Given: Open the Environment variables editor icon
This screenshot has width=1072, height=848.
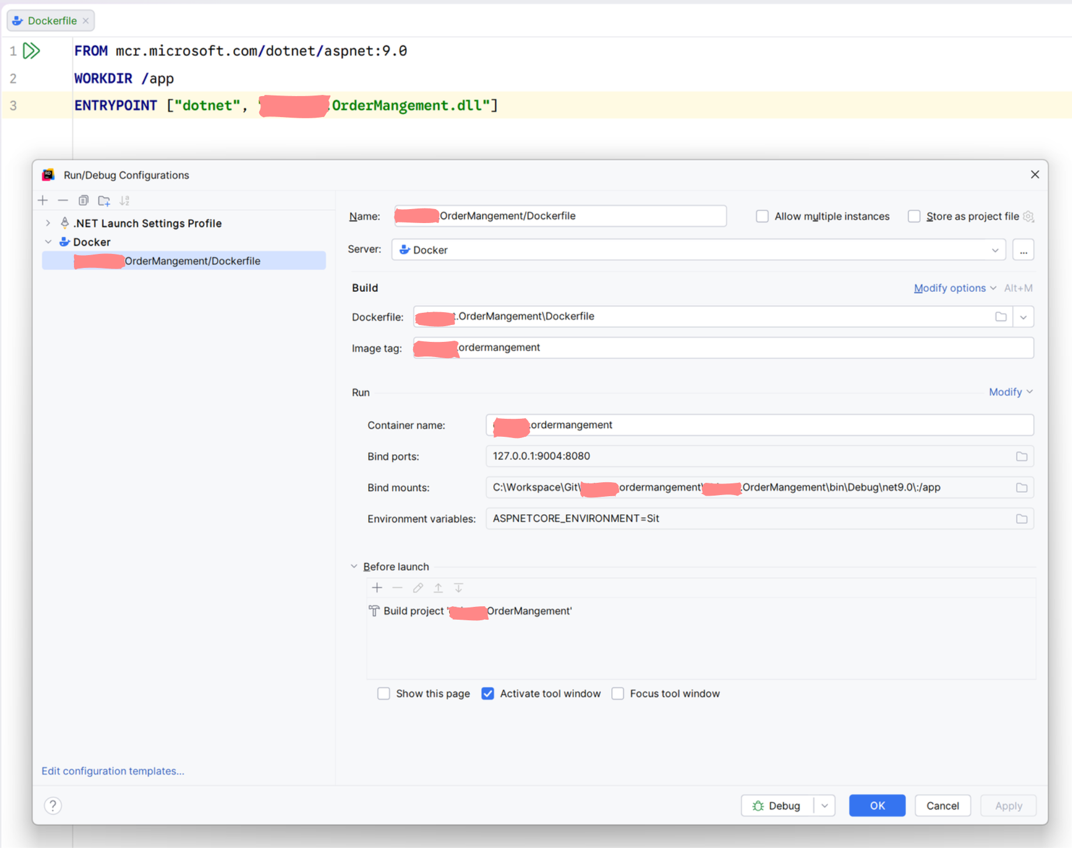Looking at the screenshot, I should point(1021,519).
